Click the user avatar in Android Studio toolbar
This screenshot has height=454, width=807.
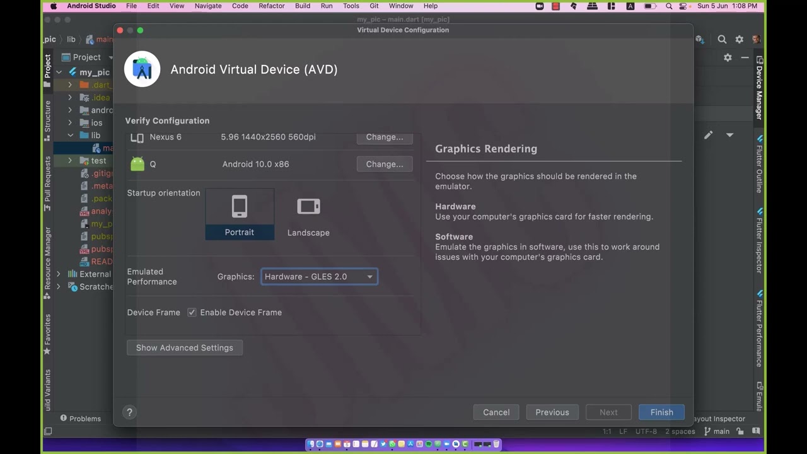point(755,39)
